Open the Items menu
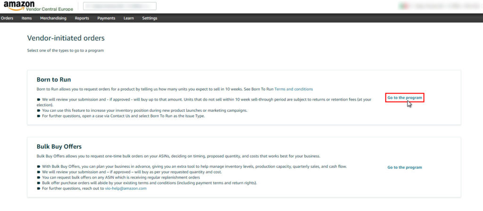The image size is (483, 211). click(26, 18)
